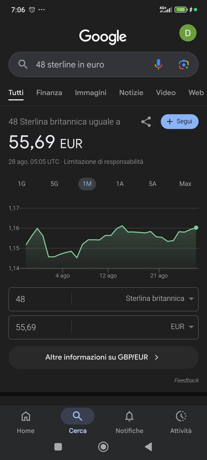Image resolution: width=207 pixels, height=460 pixels.
Task: Tap the magnifier icon in search bar
Action: [23, 64]
